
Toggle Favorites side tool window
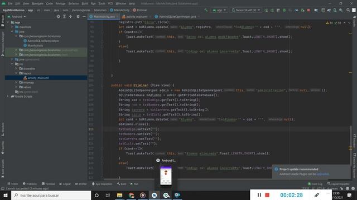(x=2, y=148)
